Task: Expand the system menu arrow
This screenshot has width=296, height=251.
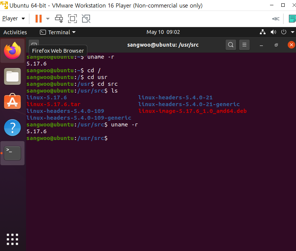Action: [292, 32]
